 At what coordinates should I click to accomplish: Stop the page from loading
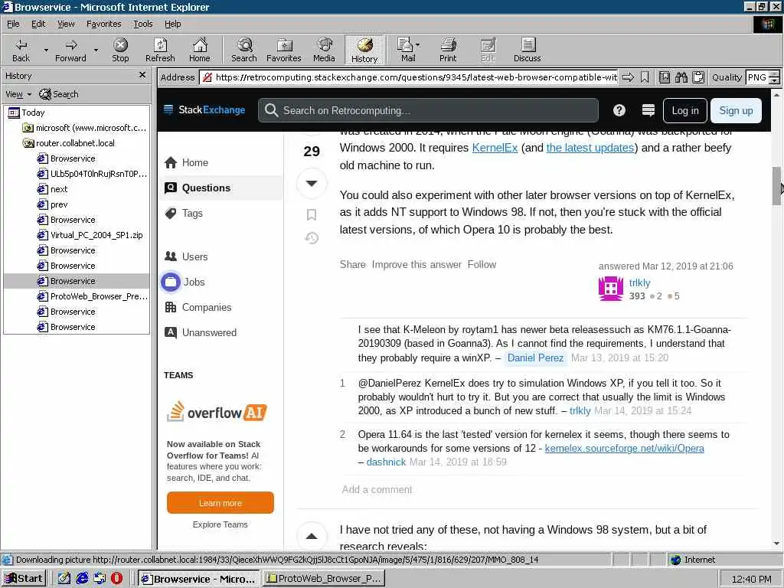(120, 50)
